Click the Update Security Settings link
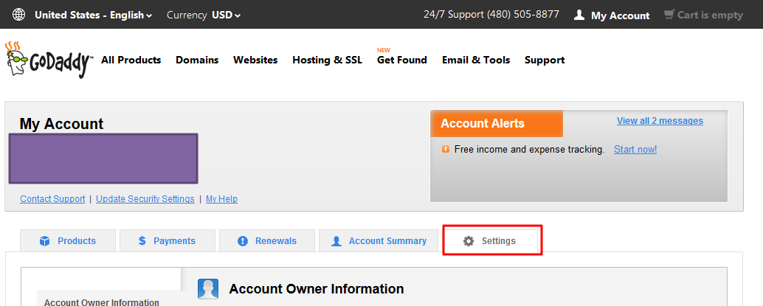763x306 pixels. click(x=145, y=199)
